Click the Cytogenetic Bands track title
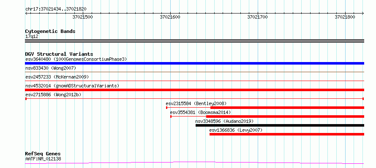 point(50,31)
